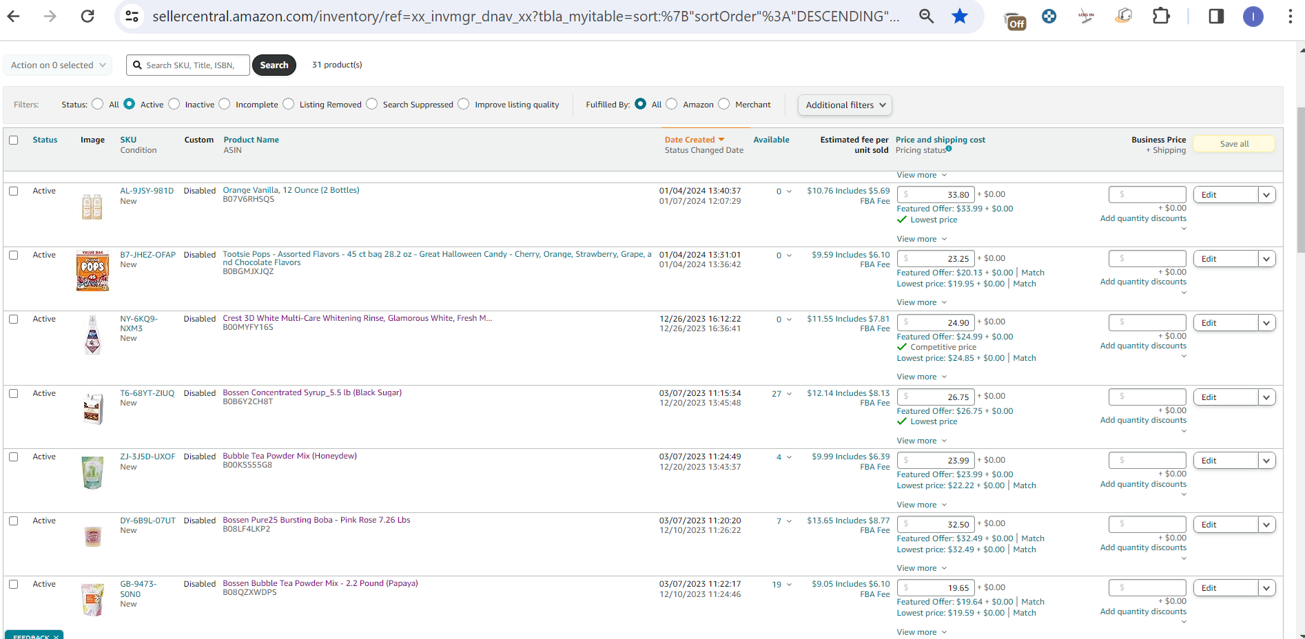Screen dimensions: 1305x639
Task: Select Improve listing quality filter
Action: (x=464, y=104)
